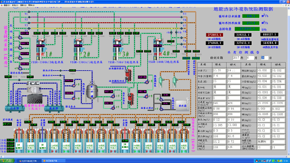Click the highlighted day field showing 26
This screenshot has height=163, width=290.
point(264,57)
